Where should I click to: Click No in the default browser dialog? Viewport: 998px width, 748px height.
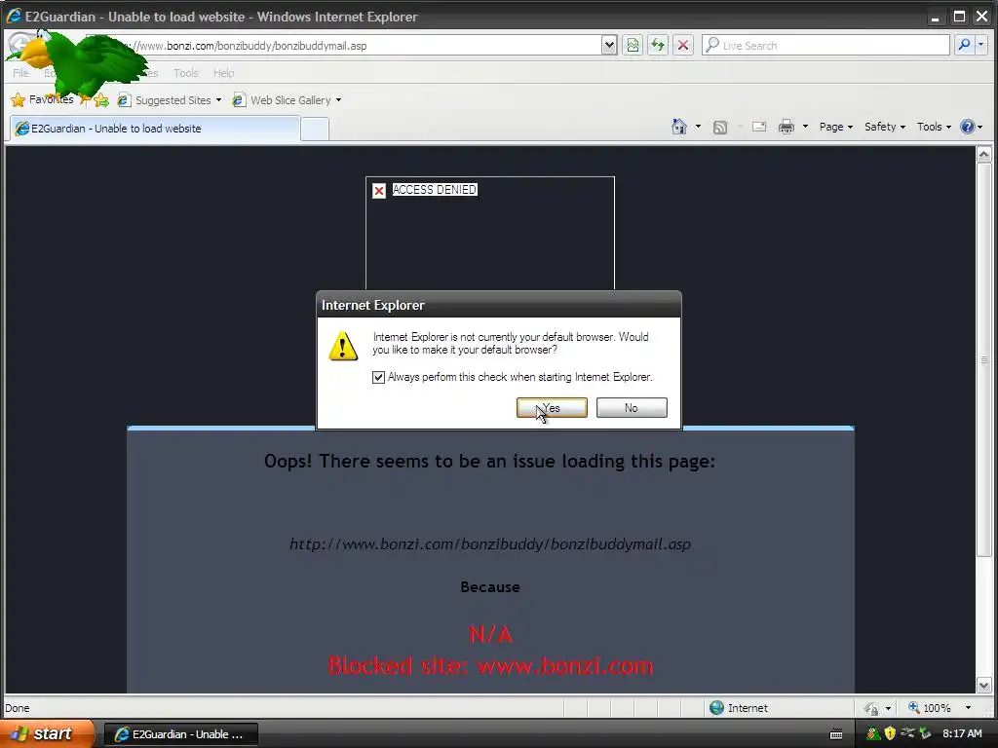[632, 408]
